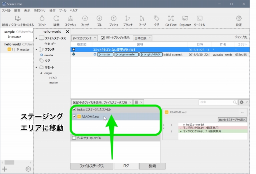Image resolution: width=256 pixels, height=174 pixels.
Task: Click the plus icon to add repository
Action: click(x=4, y=169)
